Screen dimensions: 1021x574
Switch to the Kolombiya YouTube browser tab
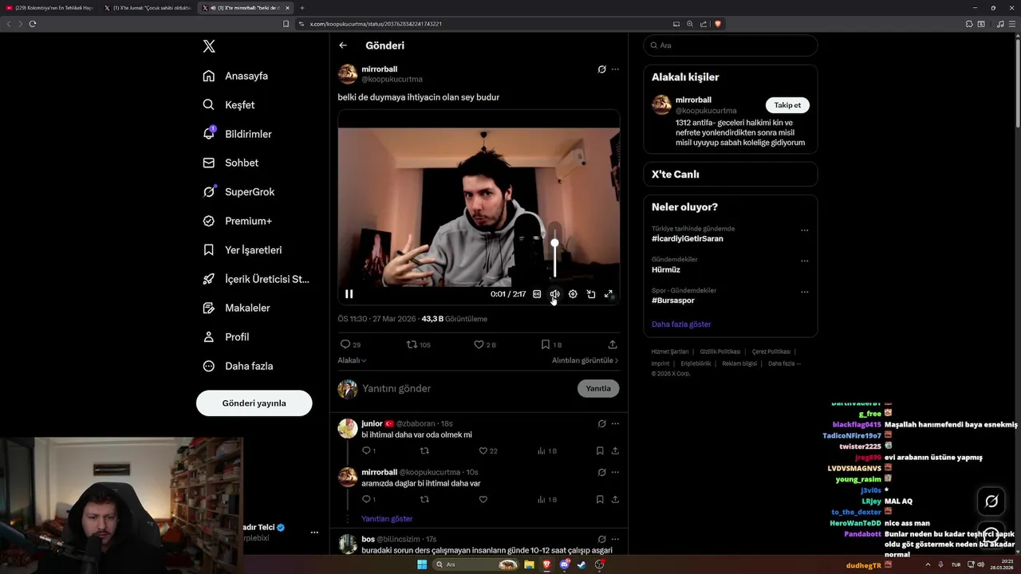click(x=50, y=8)
